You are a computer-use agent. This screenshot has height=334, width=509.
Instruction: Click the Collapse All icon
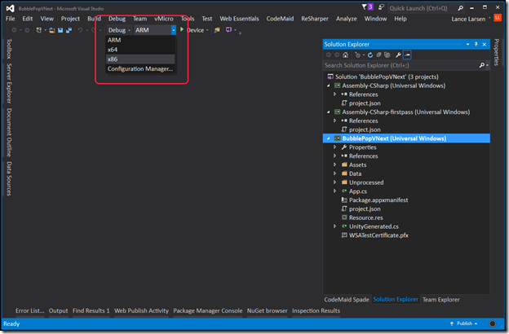pyautogui.click(x=378, y=55)
